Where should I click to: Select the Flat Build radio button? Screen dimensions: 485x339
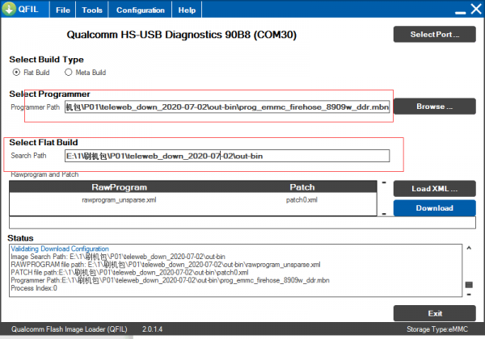click(16, 73)
